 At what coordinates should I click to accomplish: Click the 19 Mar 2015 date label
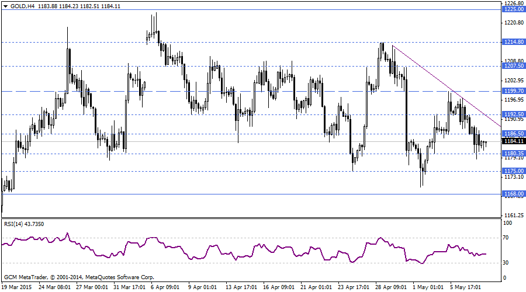16,287
